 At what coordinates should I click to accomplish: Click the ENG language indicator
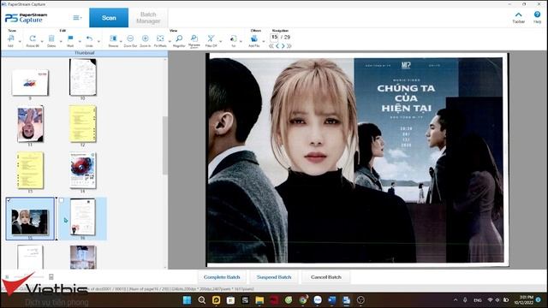click(478, 300)
